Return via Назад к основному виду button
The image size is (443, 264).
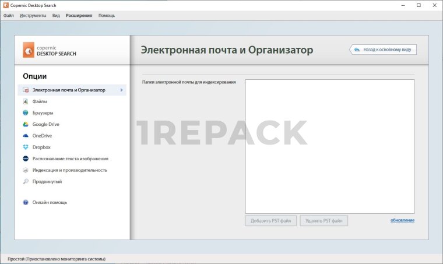383,50
